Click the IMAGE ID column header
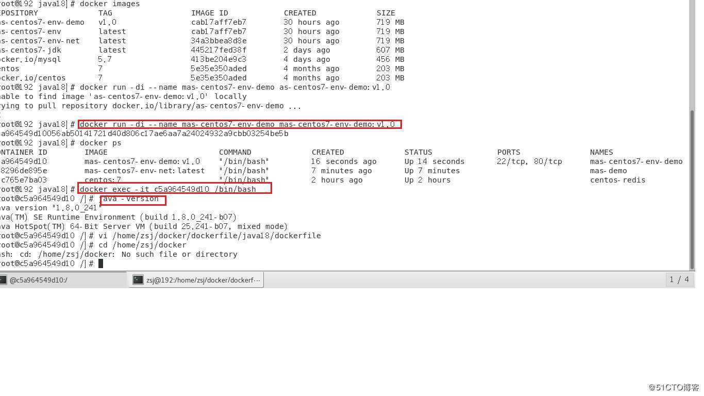The height and width of the screenshot is (396, 704). pos(210,13)
